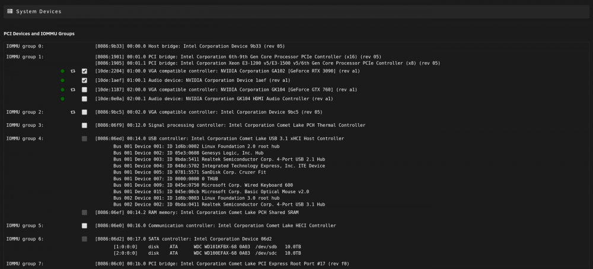Screen dimensions: 593x269
Task: Click the SATA controller Device 06d2 checkbox
Action: (x=84, y=239)
